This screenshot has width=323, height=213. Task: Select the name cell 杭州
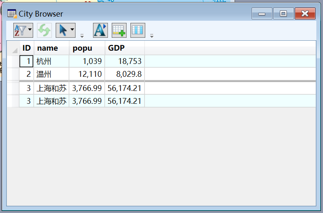click(x=51, y=61)
